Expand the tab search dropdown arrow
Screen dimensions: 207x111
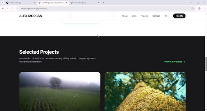point(2,3)
